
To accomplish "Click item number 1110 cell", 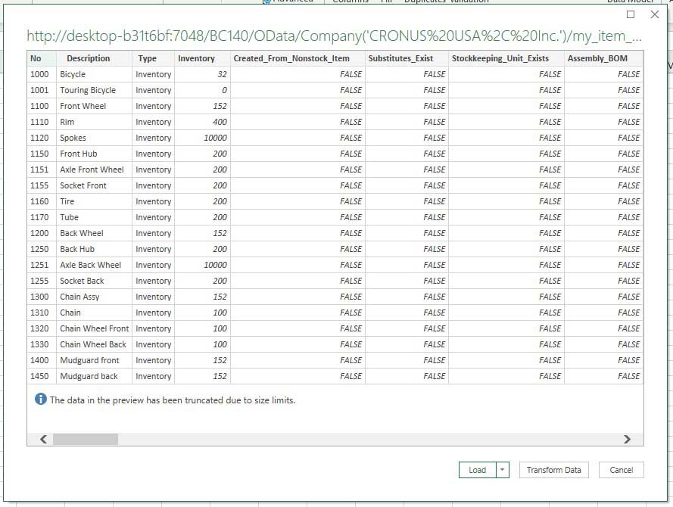I will [x=42, y=122].
